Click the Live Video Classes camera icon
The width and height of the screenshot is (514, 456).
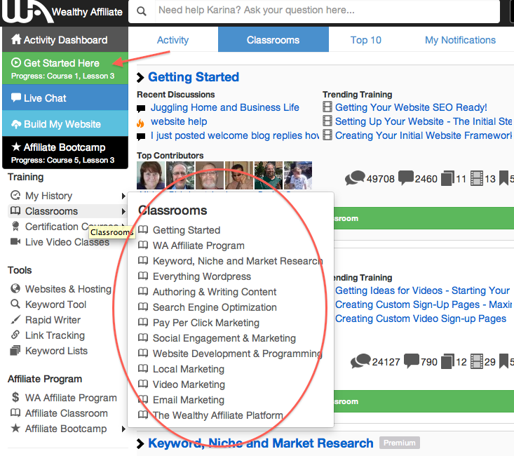pyautogui.click(x=15, y=241)
